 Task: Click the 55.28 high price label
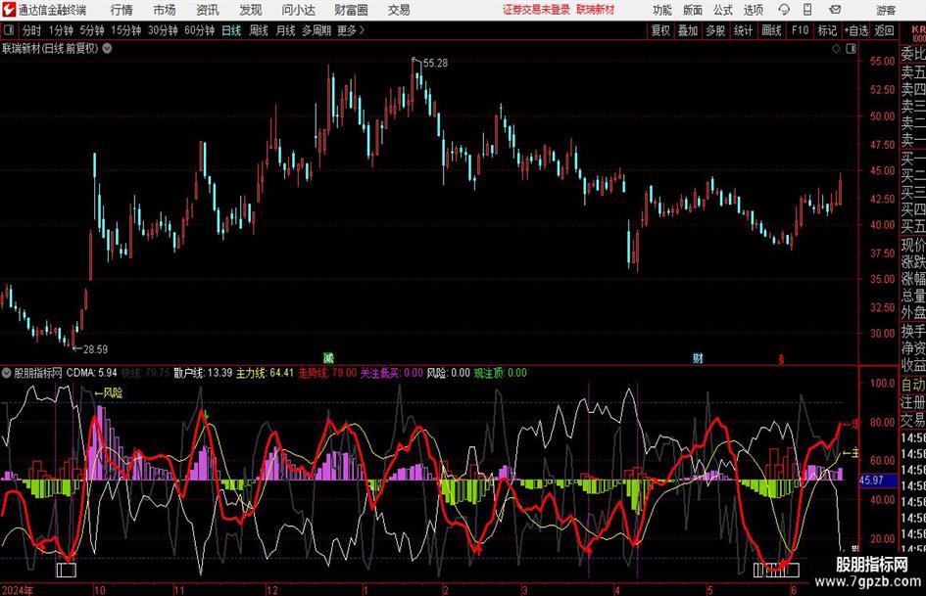point(435,64)
